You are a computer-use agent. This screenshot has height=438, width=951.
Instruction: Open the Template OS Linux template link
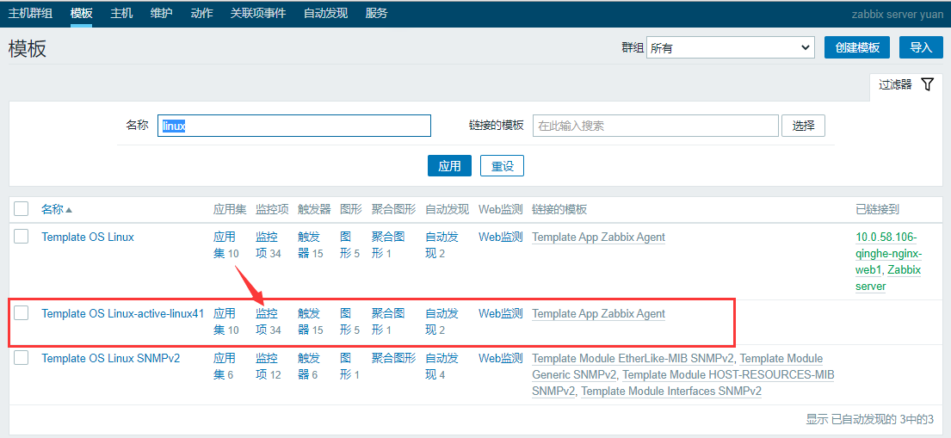(x=88, y=238)
